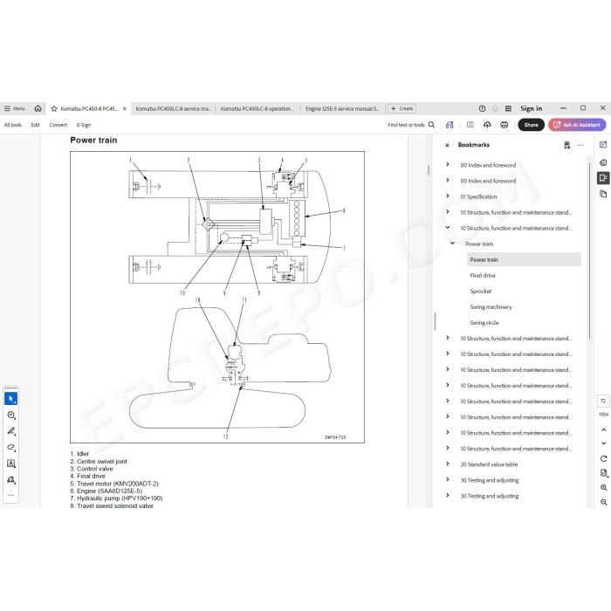Expand the 20 Standard value table bookmark
This screenshot has width=611, height=611.
447,463
